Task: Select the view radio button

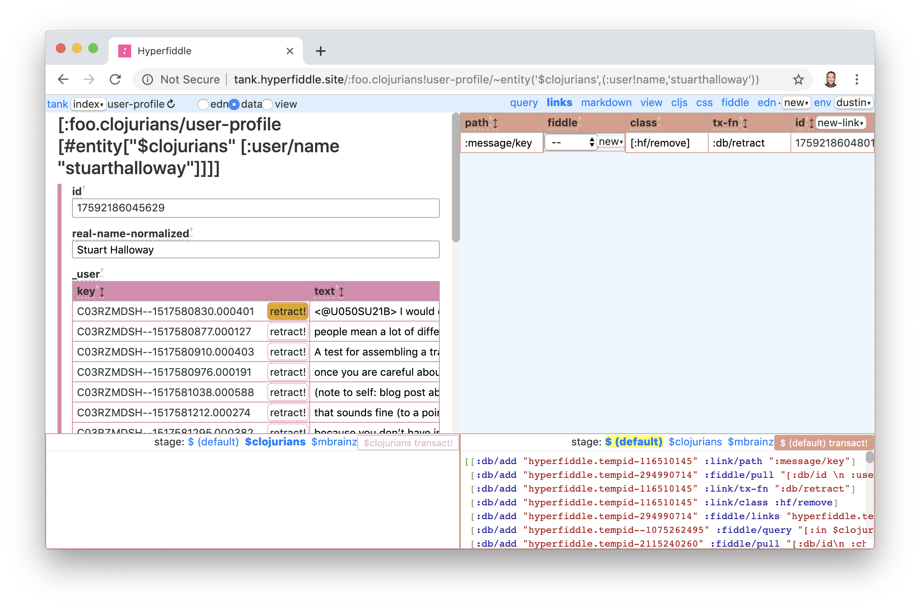Action: click(267, 104)
